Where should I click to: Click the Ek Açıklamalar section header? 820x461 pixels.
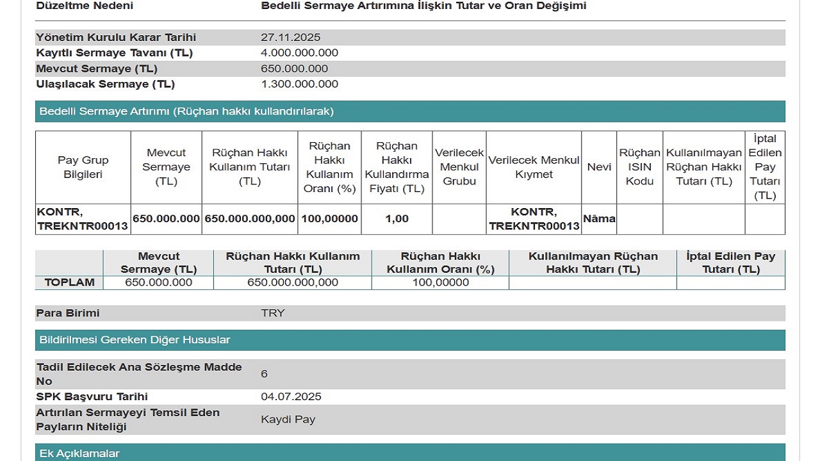click(x=79, y=453)
